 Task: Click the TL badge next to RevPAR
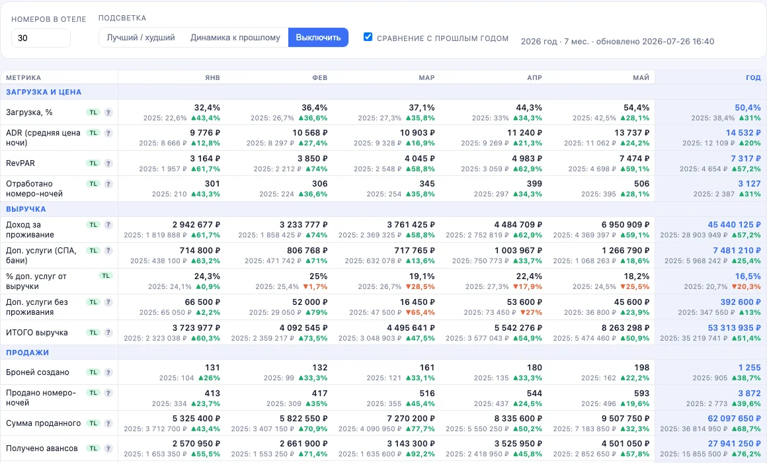93,163
